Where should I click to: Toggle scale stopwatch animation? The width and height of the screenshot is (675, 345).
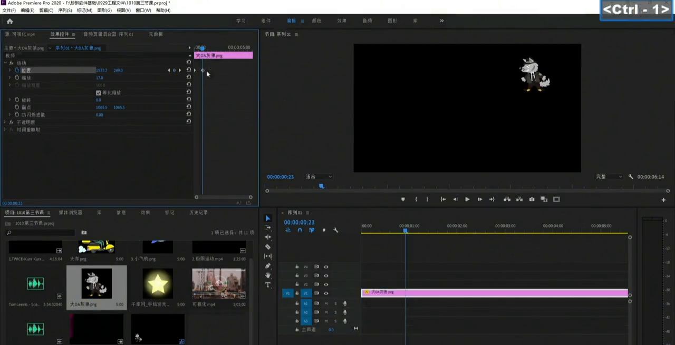point(17,77)
